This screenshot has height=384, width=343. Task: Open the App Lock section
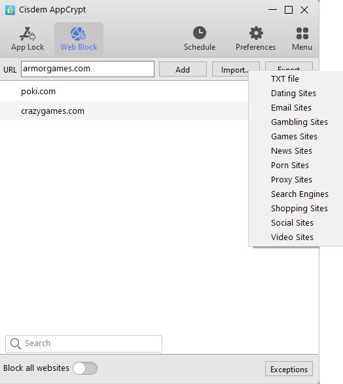(x=27, y=39)
